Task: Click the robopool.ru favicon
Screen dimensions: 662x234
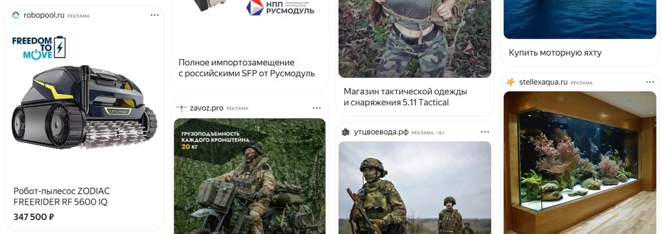Action: pos(15,15)
